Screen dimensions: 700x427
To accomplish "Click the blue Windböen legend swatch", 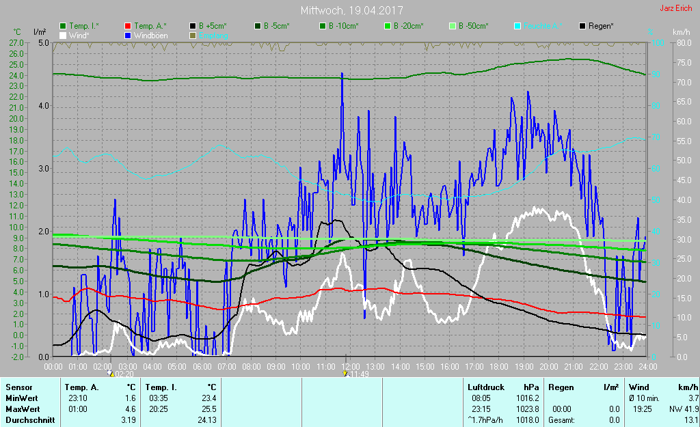I will [128, 35].
